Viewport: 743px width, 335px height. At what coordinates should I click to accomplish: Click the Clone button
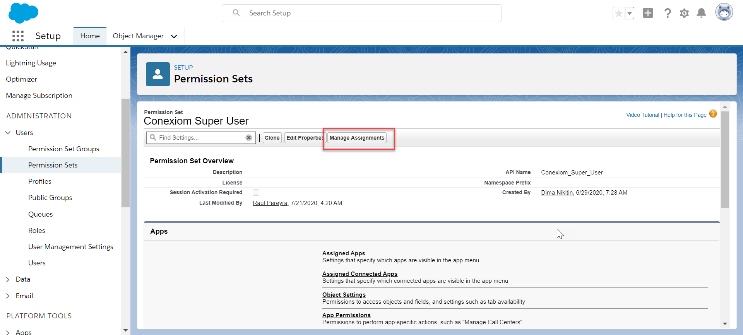tap(272, 138)
